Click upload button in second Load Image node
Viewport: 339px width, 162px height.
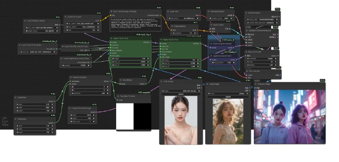coord(228,97)
